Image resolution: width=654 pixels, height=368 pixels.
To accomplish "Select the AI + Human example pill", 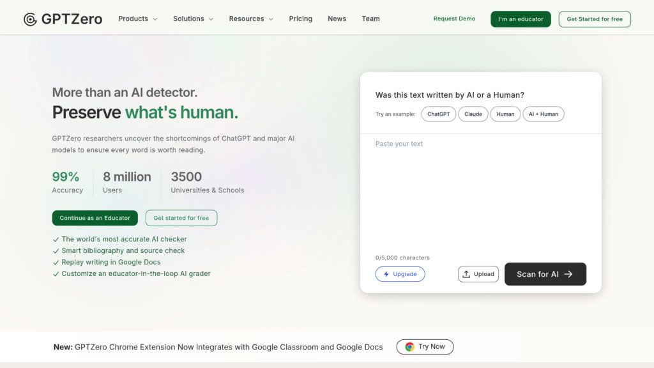I will 542,114.
